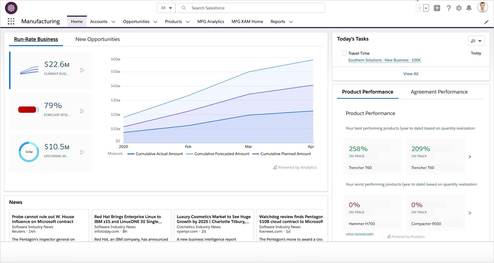Switch to the Run-Rate Business tab
Screen dimensions: 494x263
(x=36, y=39)
